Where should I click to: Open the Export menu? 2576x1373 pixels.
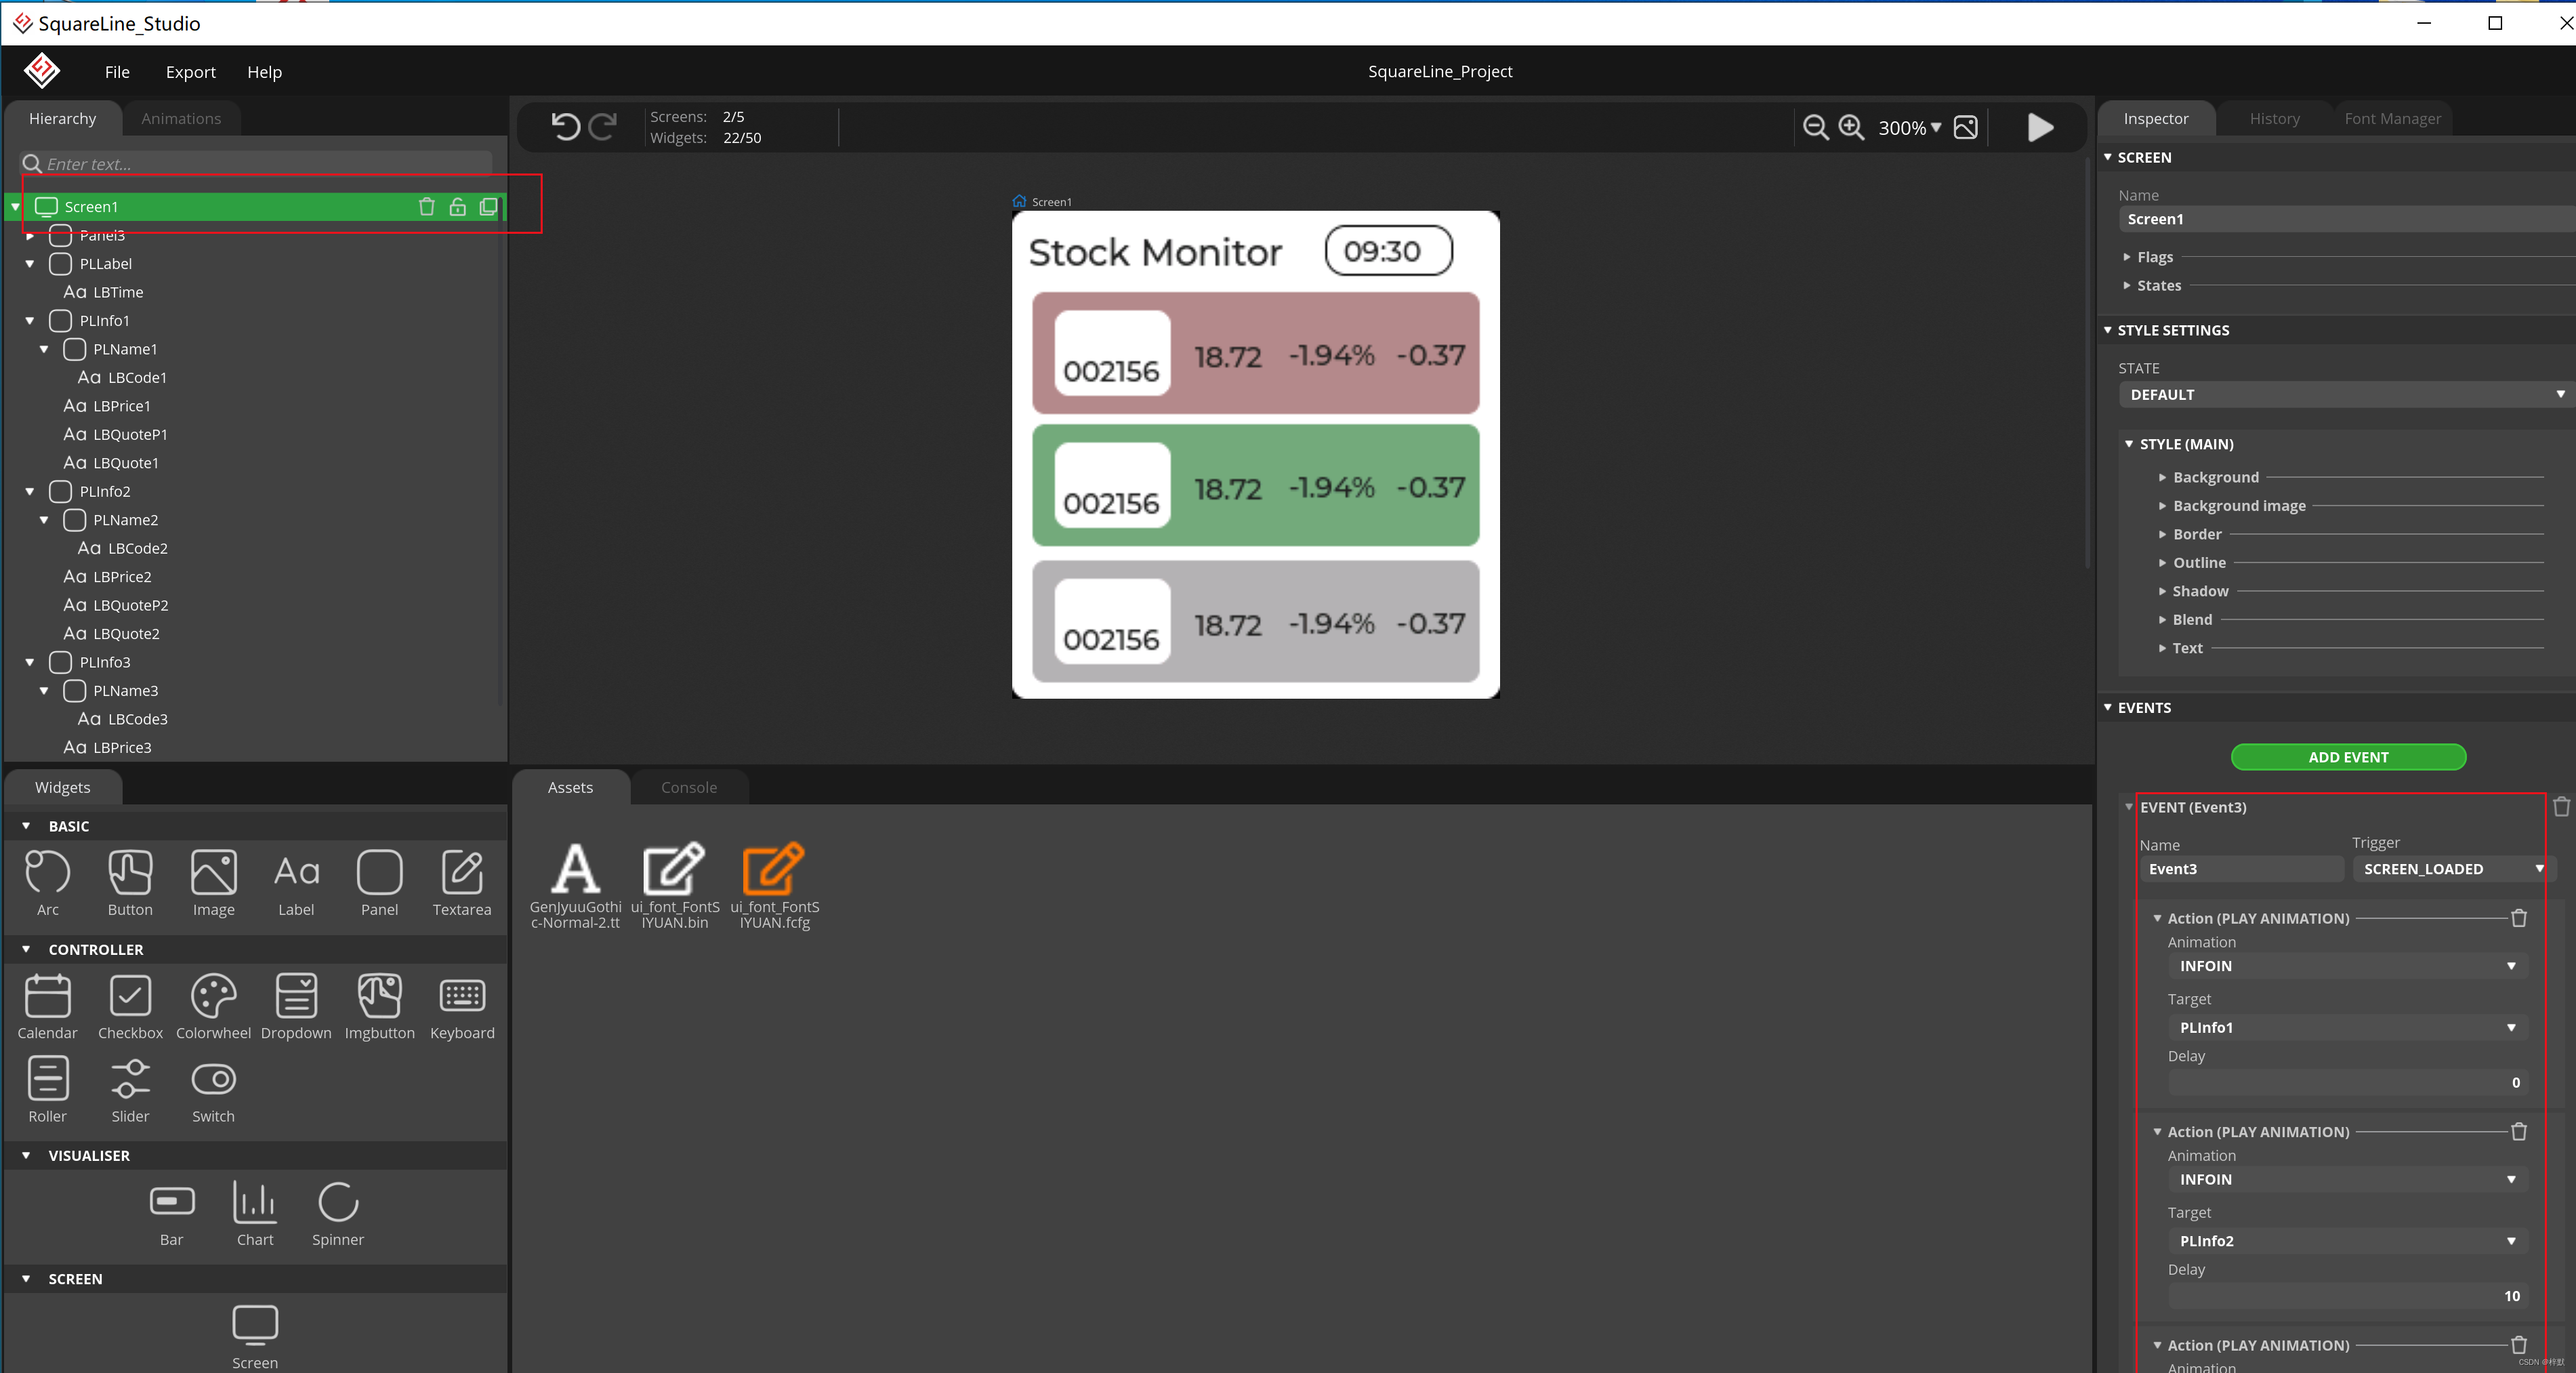(190, 72)
